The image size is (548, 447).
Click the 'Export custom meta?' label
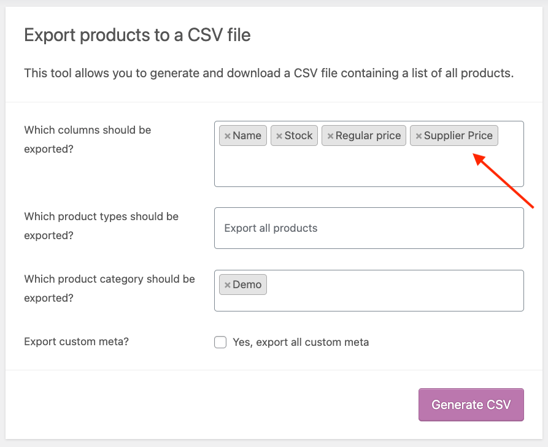point(76,342)
